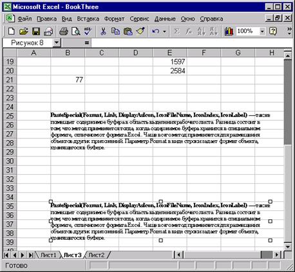Select row 30 header
The height and width of the screenshot is (272, 295).
click(x=10, y=161)
